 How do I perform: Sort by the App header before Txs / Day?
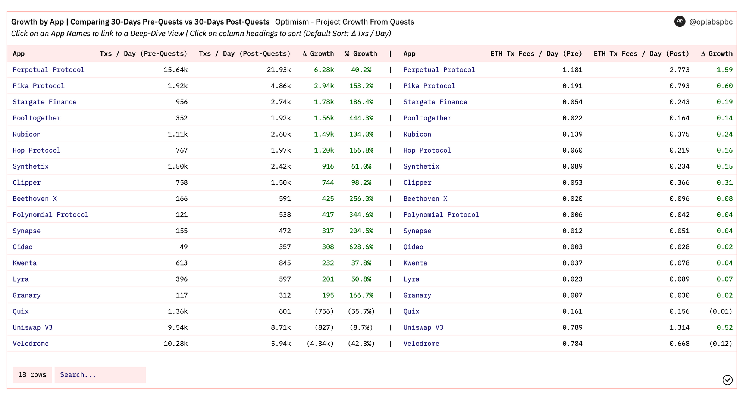coord(19,54)
